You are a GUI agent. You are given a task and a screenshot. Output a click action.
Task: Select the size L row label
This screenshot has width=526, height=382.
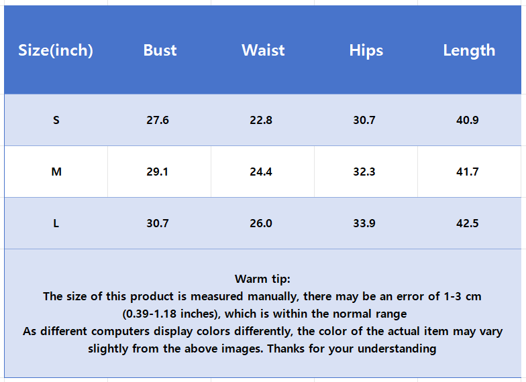coord(56,224)
